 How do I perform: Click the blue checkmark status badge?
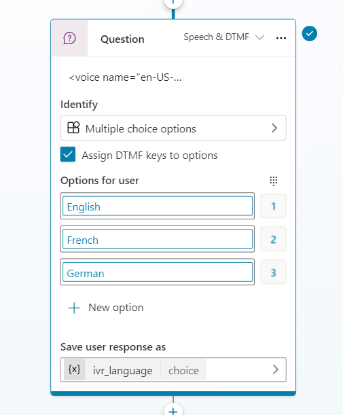pyautogui.click(x=310, y=33)
